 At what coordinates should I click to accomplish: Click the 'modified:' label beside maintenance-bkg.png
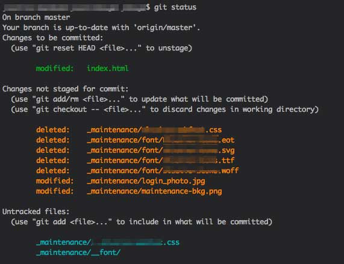pos(55,191)
